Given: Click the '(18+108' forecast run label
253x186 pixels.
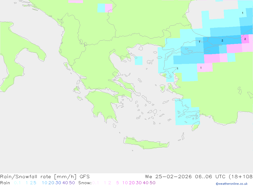Looking at the screenshot, I should [241, 177].
